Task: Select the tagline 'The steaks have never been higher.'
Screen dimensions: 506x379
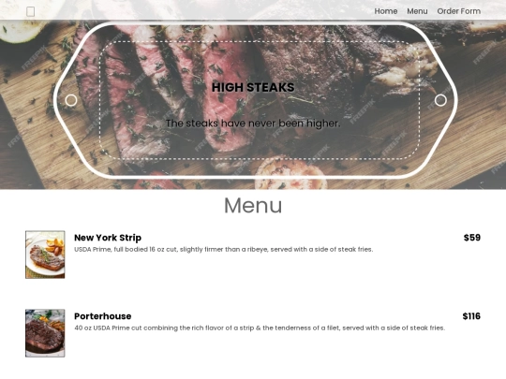Action: (x=253, y=124)
